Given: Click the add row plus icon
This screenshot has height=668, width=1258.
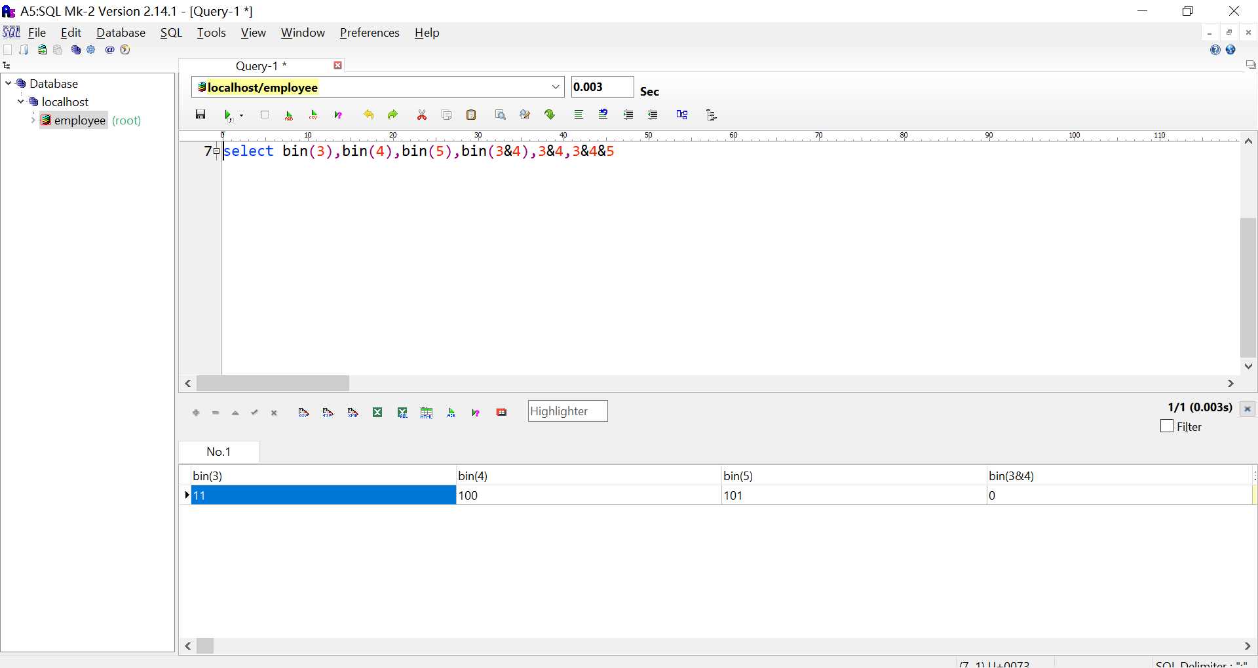Looking at the screenshot, I should (x=196, y=413).
